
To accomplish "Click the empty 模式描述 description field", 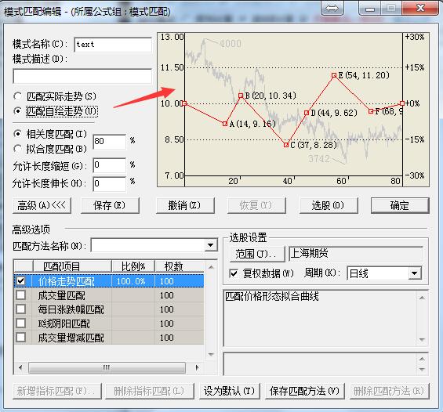I will click(82, 76).
